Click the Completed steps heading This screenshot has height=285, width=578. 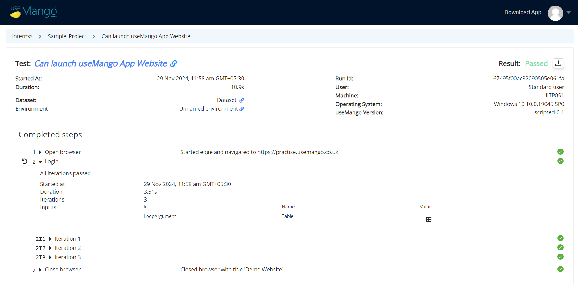coord(50,135)
